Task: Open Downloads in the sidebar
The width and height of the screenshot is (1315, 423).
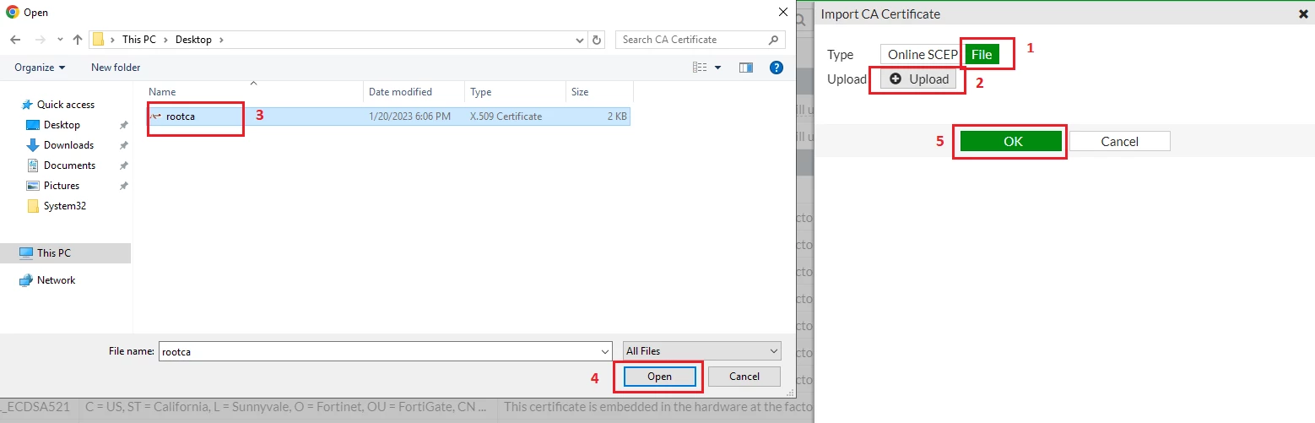Action: pyautogui.click(x=68, y=145)
